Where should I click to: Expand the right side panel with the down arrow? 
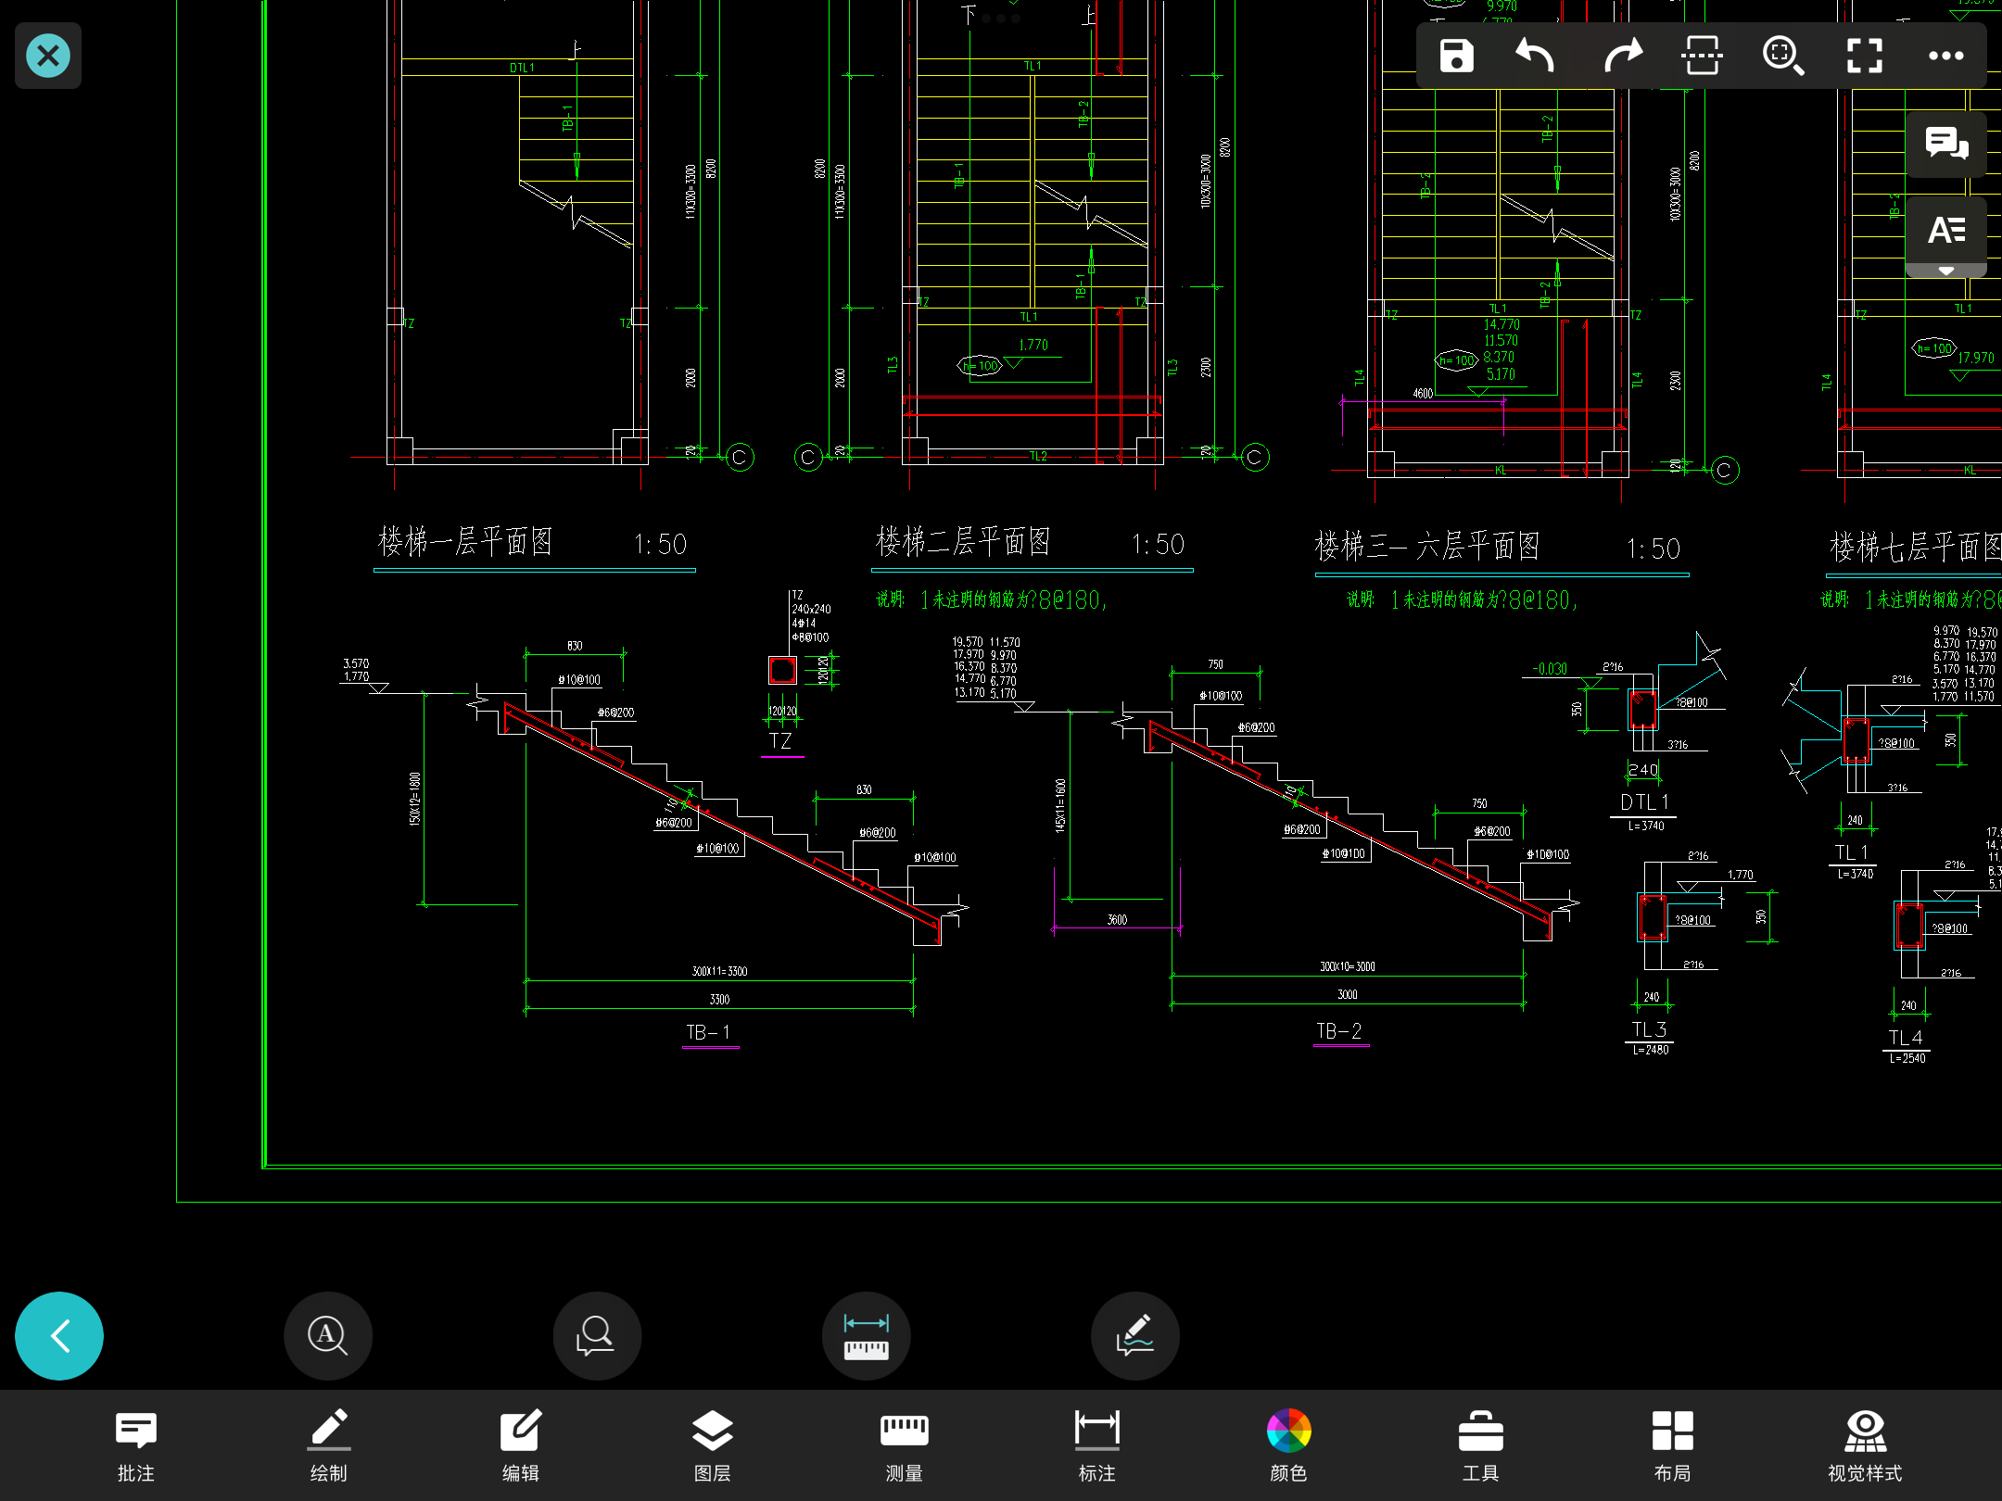coord(1945,271)
